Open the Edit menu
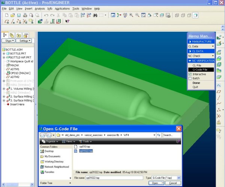This screenshot has height=187, width=225. click(x=11, y=9)
